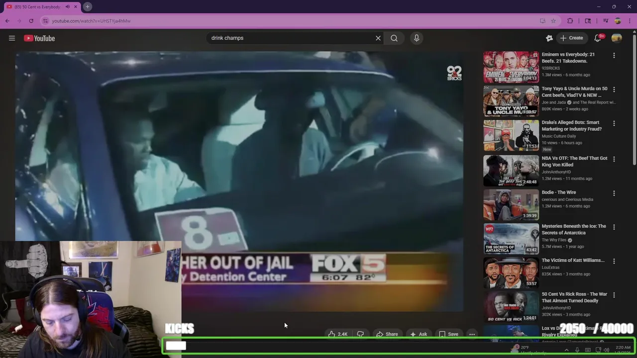Image resolution: width=637 pixels, height=358 pixels.
Task: Open 'Drake's Alleged Bots' video title
Action: pos(571,125)
